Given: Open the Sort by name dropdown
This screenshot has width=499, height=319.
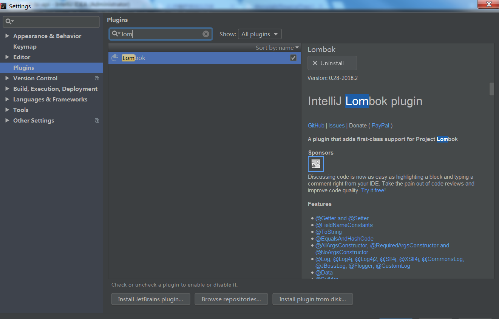Looking at the screenshot, I should pyautogui.click(x=277, y=48).
